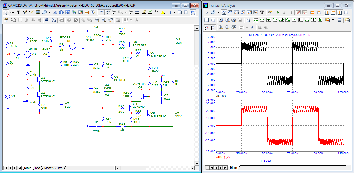The image size is (354, 173).
Task: Zoom in on the schematic with magnifier plus
Action: tap(97, 20)
